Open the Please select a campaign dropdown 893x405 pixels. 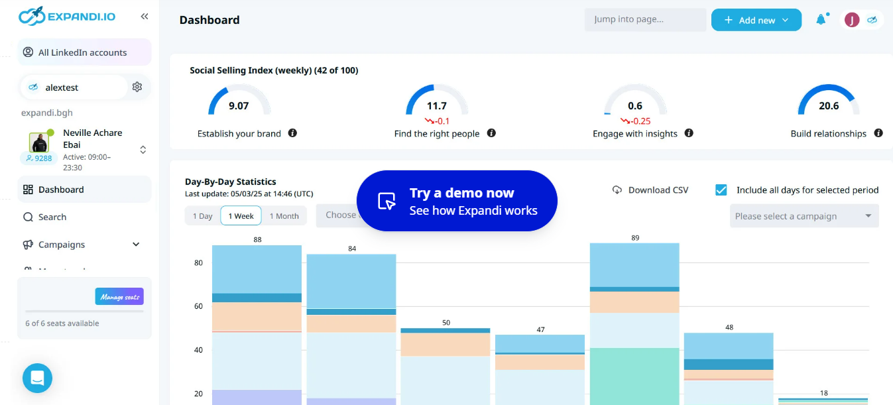(804, 216)
